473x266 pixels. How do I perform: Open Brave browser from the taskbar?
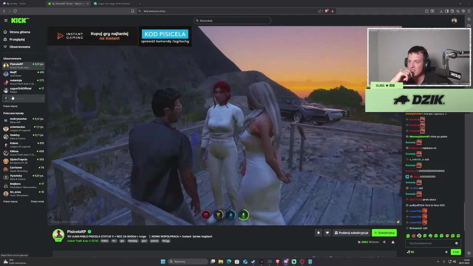tap(278, 262)
